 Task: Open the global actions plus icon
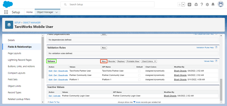[190, 5]
